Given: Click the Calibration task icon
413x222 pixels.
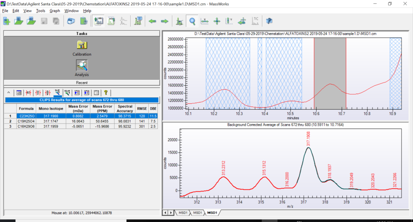Looking at the screenshot, I should (82, 45).
